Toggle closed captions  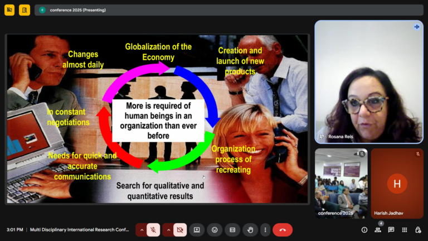pos(232,230)
